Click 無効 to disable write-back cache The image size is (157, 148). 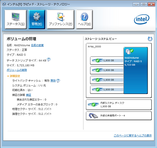[53, 80]
